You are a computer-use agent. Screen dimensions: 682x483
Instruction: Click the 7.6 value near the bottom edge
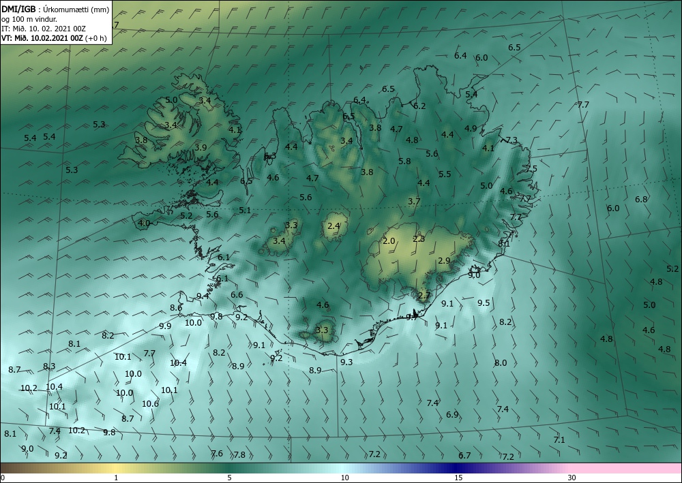click(217, 454)
